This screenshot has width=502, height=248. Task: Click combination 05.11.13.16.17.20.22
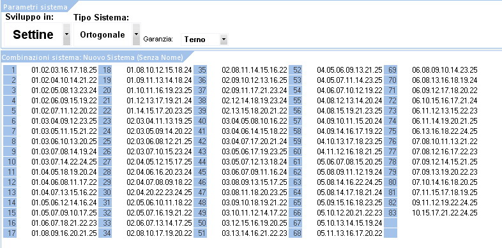click(349, 233)
